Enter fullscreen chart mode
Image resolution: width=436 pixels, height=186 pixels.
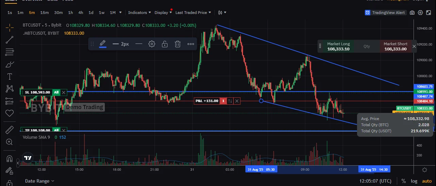[429, 13]
